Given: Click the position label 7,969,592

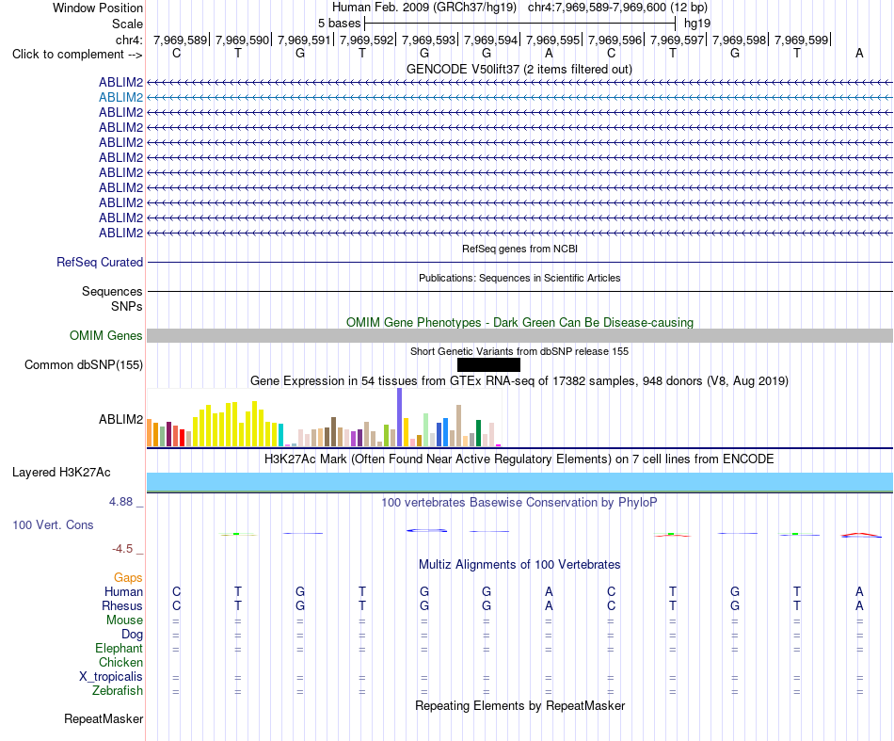Looking at the screenshot, I should point(367,40).
